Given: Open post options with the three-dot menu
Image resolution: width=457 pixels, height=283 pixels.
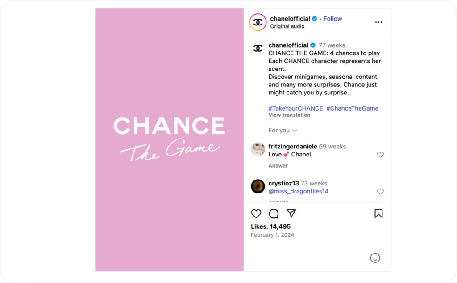Looking at the screenshot, I should click(x=378, y=21).
